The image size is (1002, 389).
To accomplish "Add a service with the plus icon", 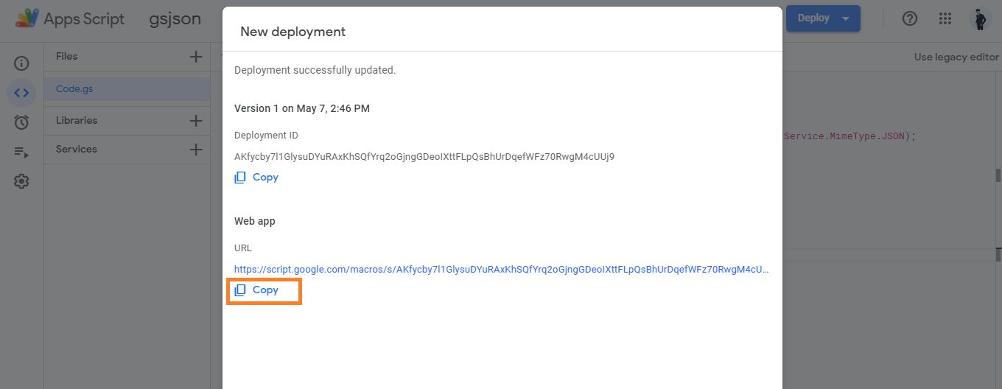I will [x=196, y=150].
